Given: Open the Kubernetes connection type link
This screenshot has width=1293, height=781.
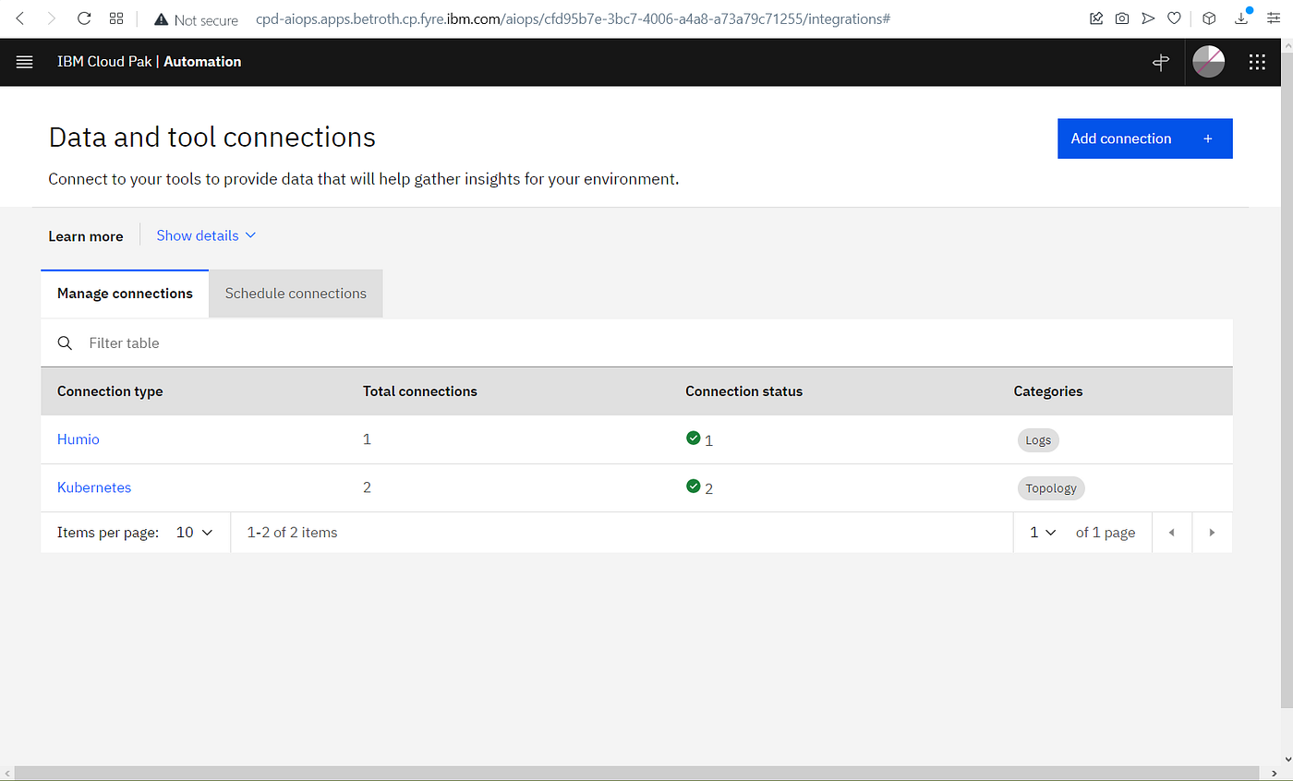Looking at the screenshot, I should click(94, 487).
